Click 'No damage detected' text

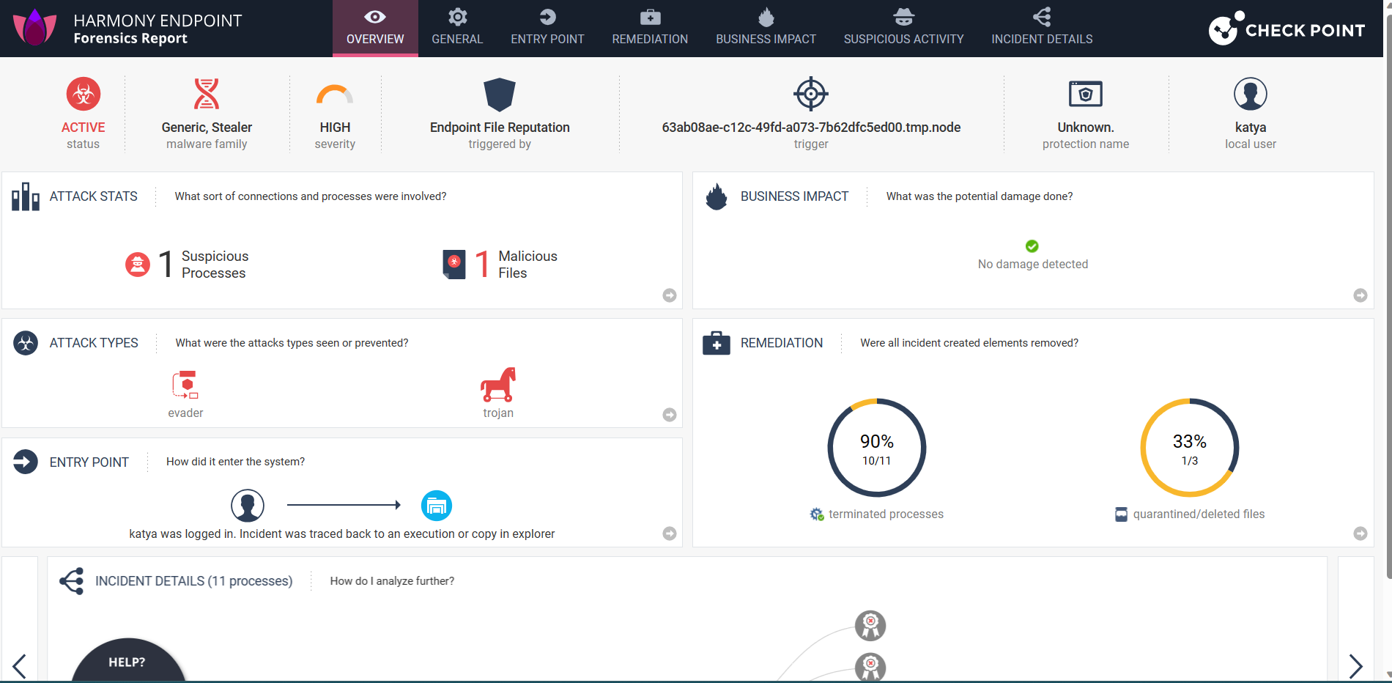coord(1033,265)
